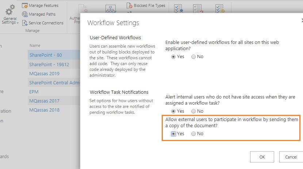Select EPM web application
Screen dimensions: 303x169
click(x=34, y=92)
